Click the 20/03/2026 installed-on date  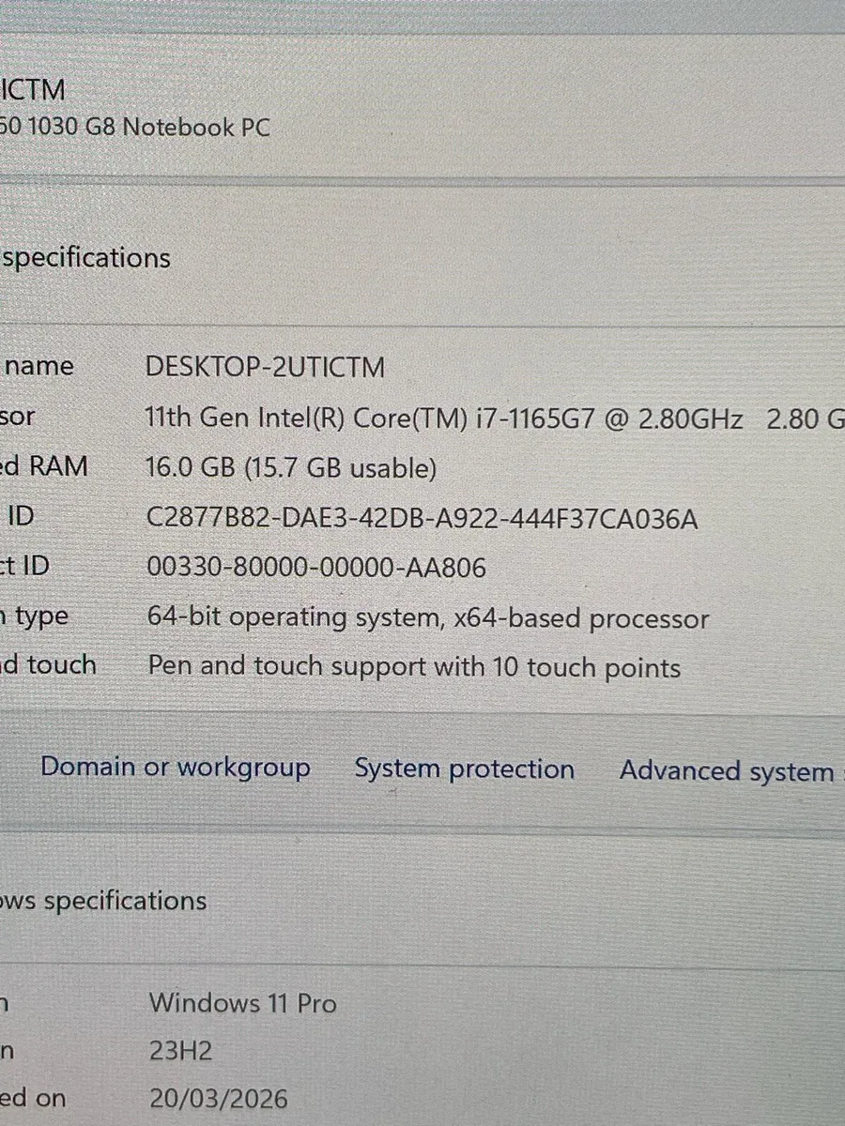tap(218, 1098)
